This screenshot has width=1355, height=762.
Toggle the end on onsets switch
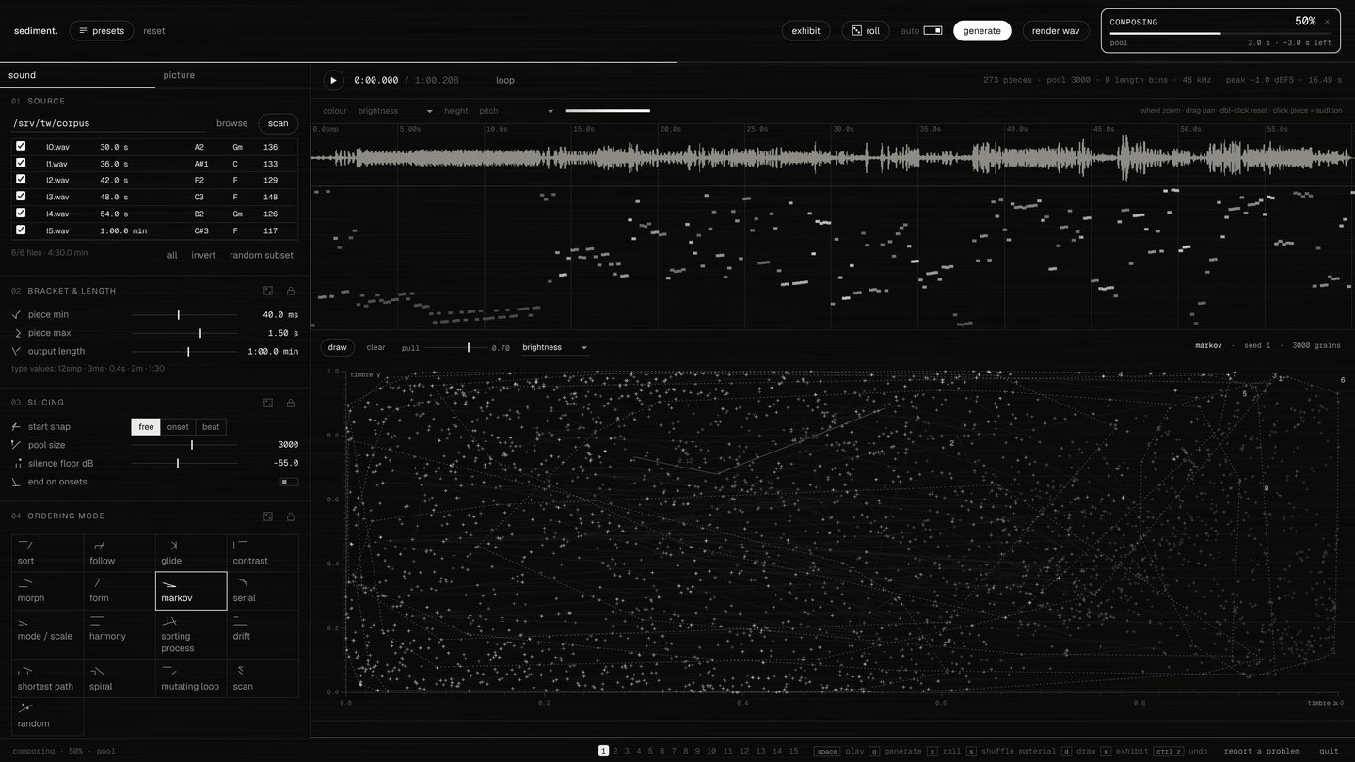[x=290, y=482]
